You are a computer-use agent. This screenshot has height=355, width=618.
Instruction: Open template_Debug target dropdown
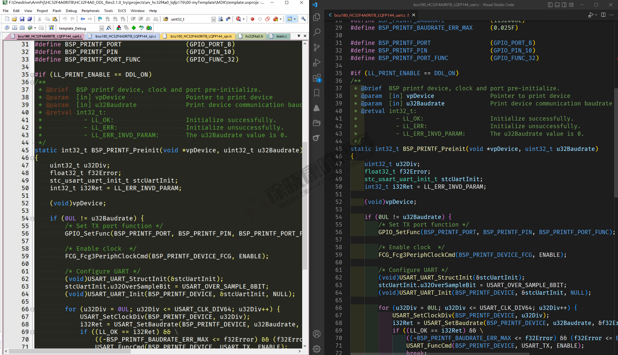click(x=101, y=28)
